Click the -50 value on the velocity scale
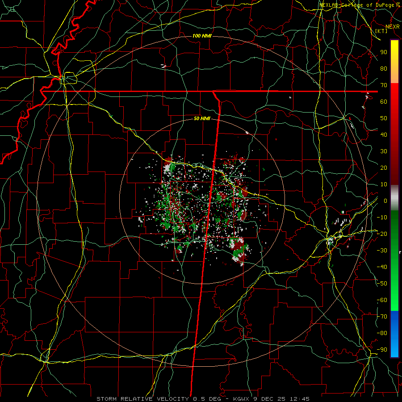Viewport: 402px width, 402px height. [382, 284]
